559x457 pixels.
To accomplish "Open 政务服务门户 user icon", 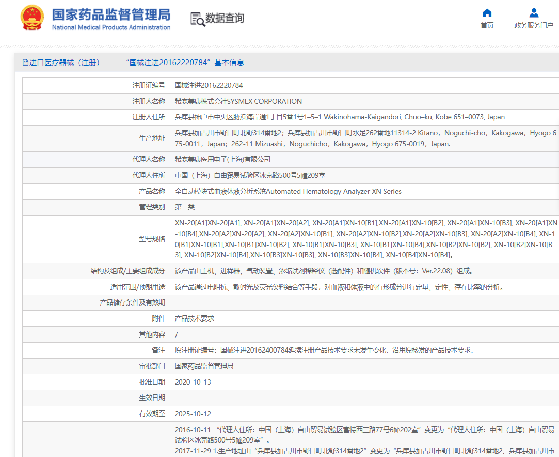I will click(534, 13).
